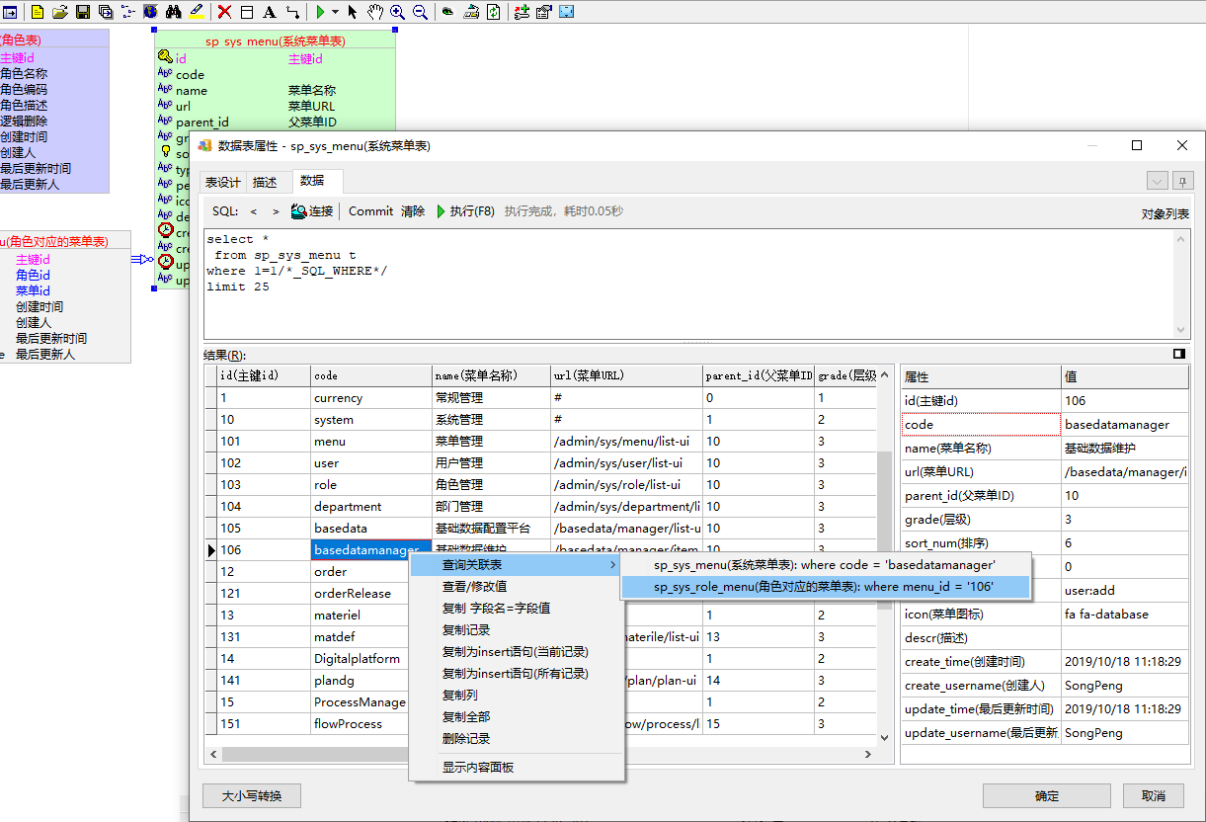Select the yellow highlighter tool
Viewport: 1206px width, 822px height.
coord(197,12)
